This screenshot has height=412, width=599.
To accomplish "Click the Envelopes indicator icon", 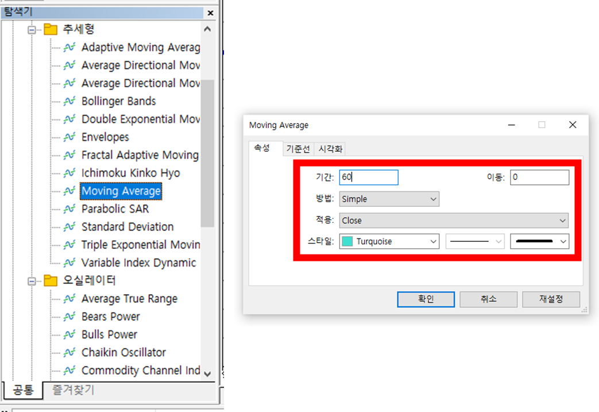I will pos(69,137).
